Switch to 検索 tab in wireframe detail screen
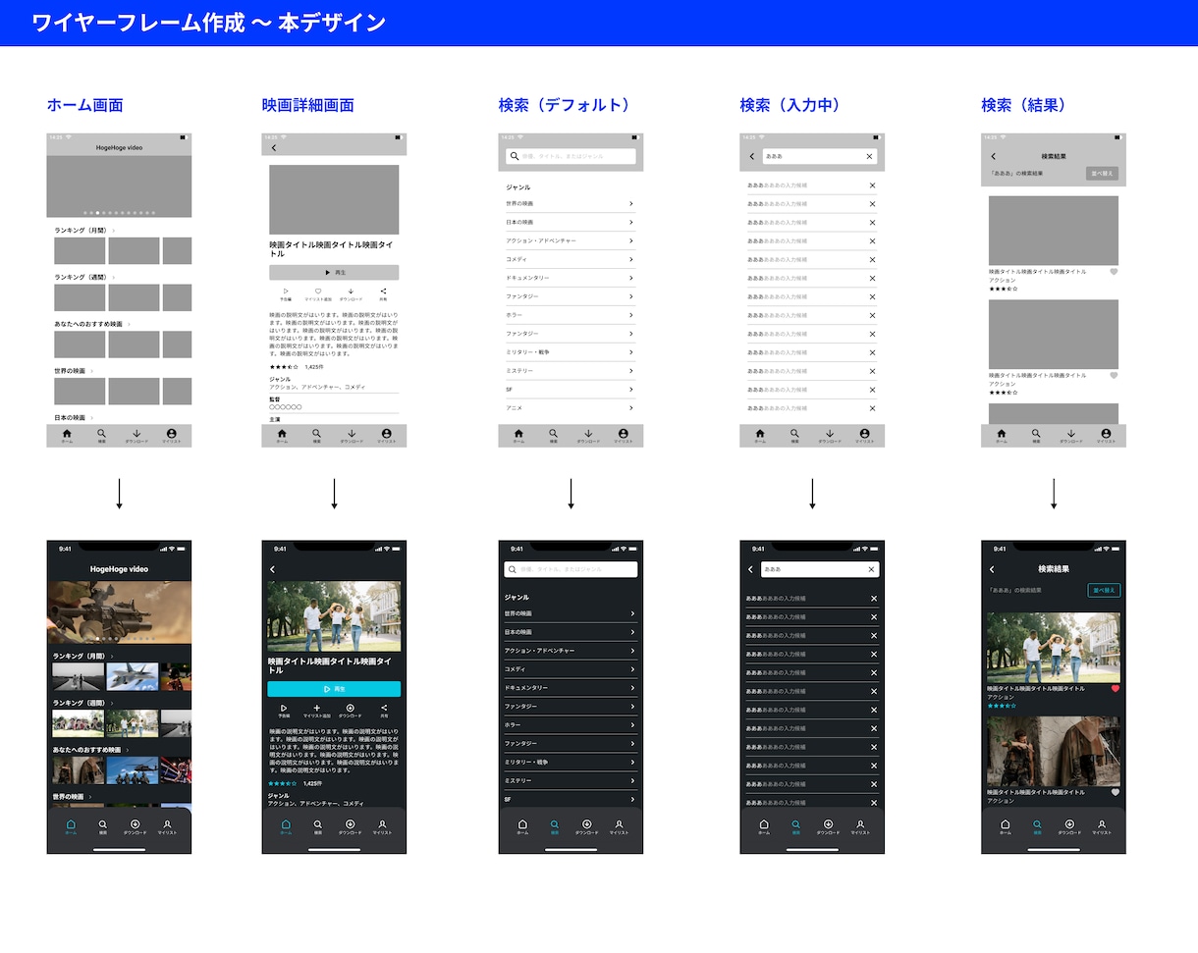 [316, 436]
